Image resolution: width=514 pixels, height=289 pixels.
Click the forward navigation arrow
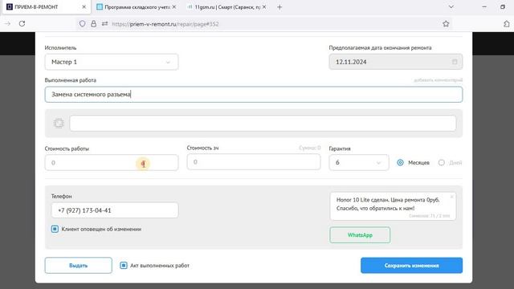click(x=7, y=23)
